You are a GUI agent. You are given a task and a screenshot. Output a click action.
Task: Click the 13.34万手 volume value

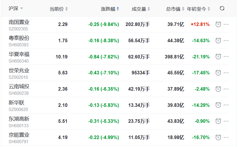pyautogui.click(x=139, y=105)
